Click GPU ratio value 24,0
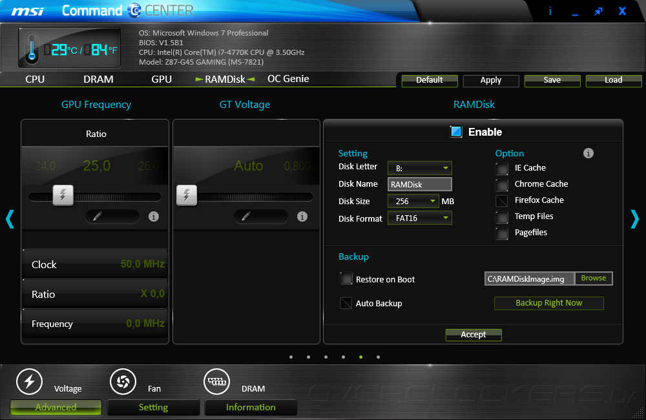Image resolution: width=646 pixels, height=420 pixels. tap(45, 165)
